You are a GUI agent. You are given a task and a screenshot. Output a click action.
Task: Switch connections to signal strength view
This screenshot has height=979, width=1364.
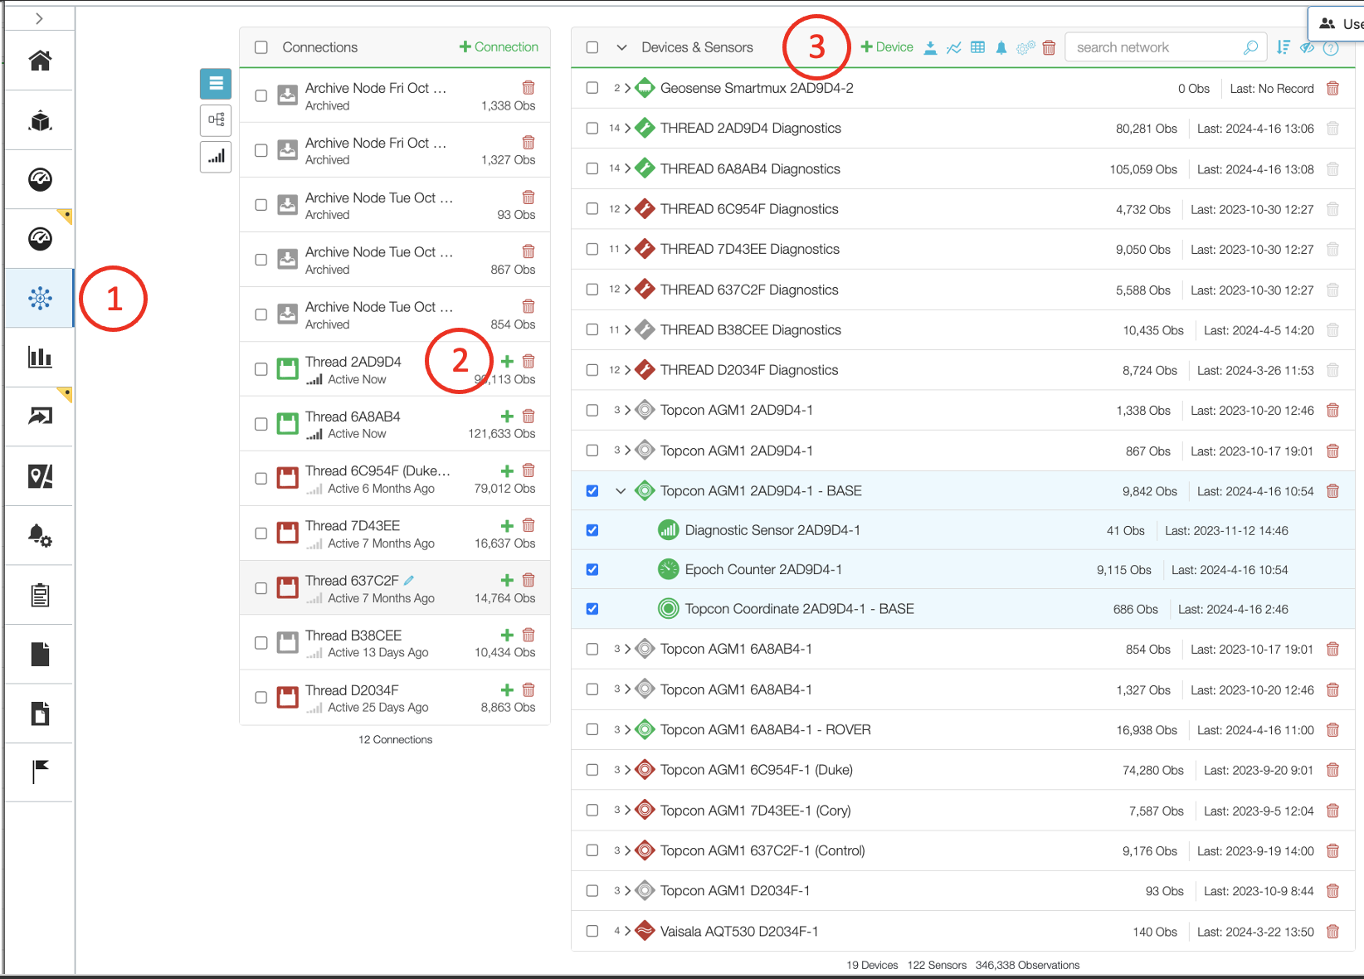click(216, 156)
